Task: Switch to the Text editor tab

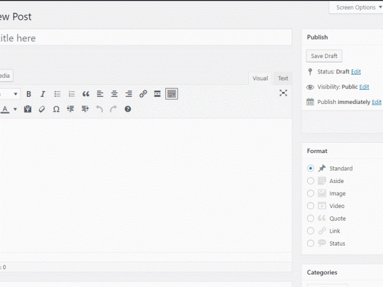Action: 283,78
